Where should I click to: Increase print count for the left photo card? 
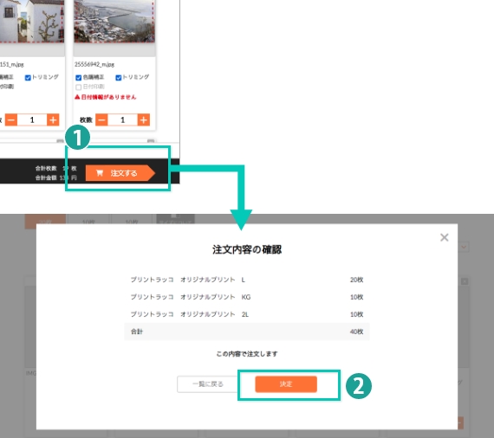53,119
